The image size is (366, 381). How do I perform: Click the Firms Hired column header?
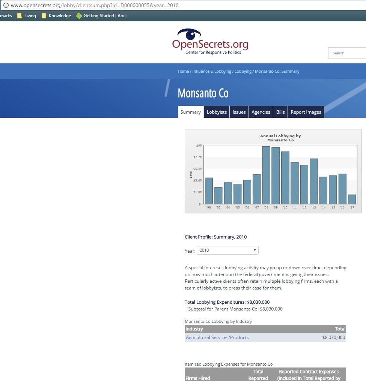tap(197, 378)
